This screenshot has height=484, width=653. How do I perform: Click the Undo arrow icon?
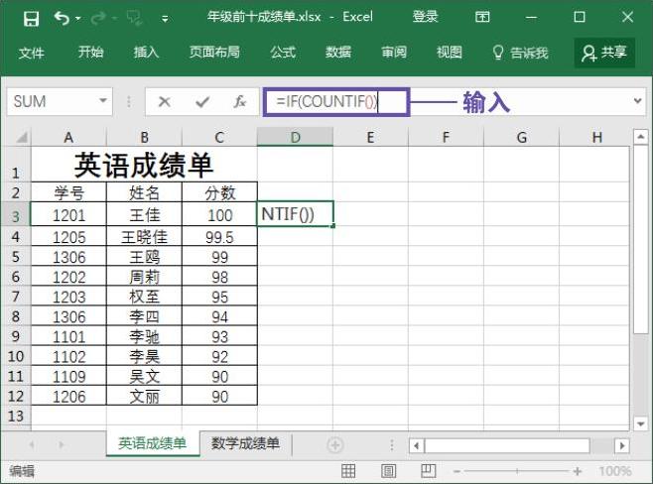(62, 18)
